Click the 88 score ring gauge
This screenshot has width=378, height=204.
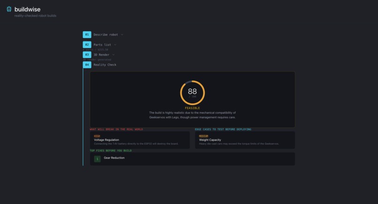coord(192,93)
